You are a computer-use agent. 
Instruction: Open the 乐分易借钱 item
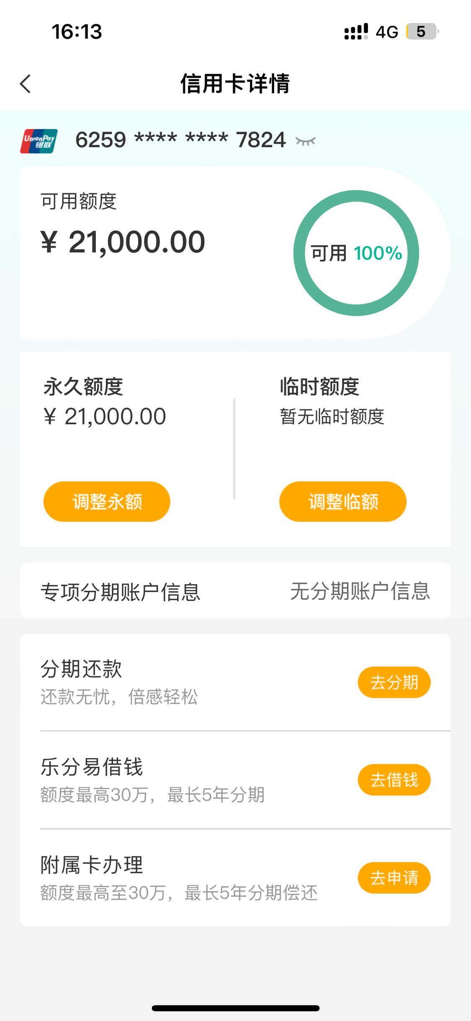[235, 780]
